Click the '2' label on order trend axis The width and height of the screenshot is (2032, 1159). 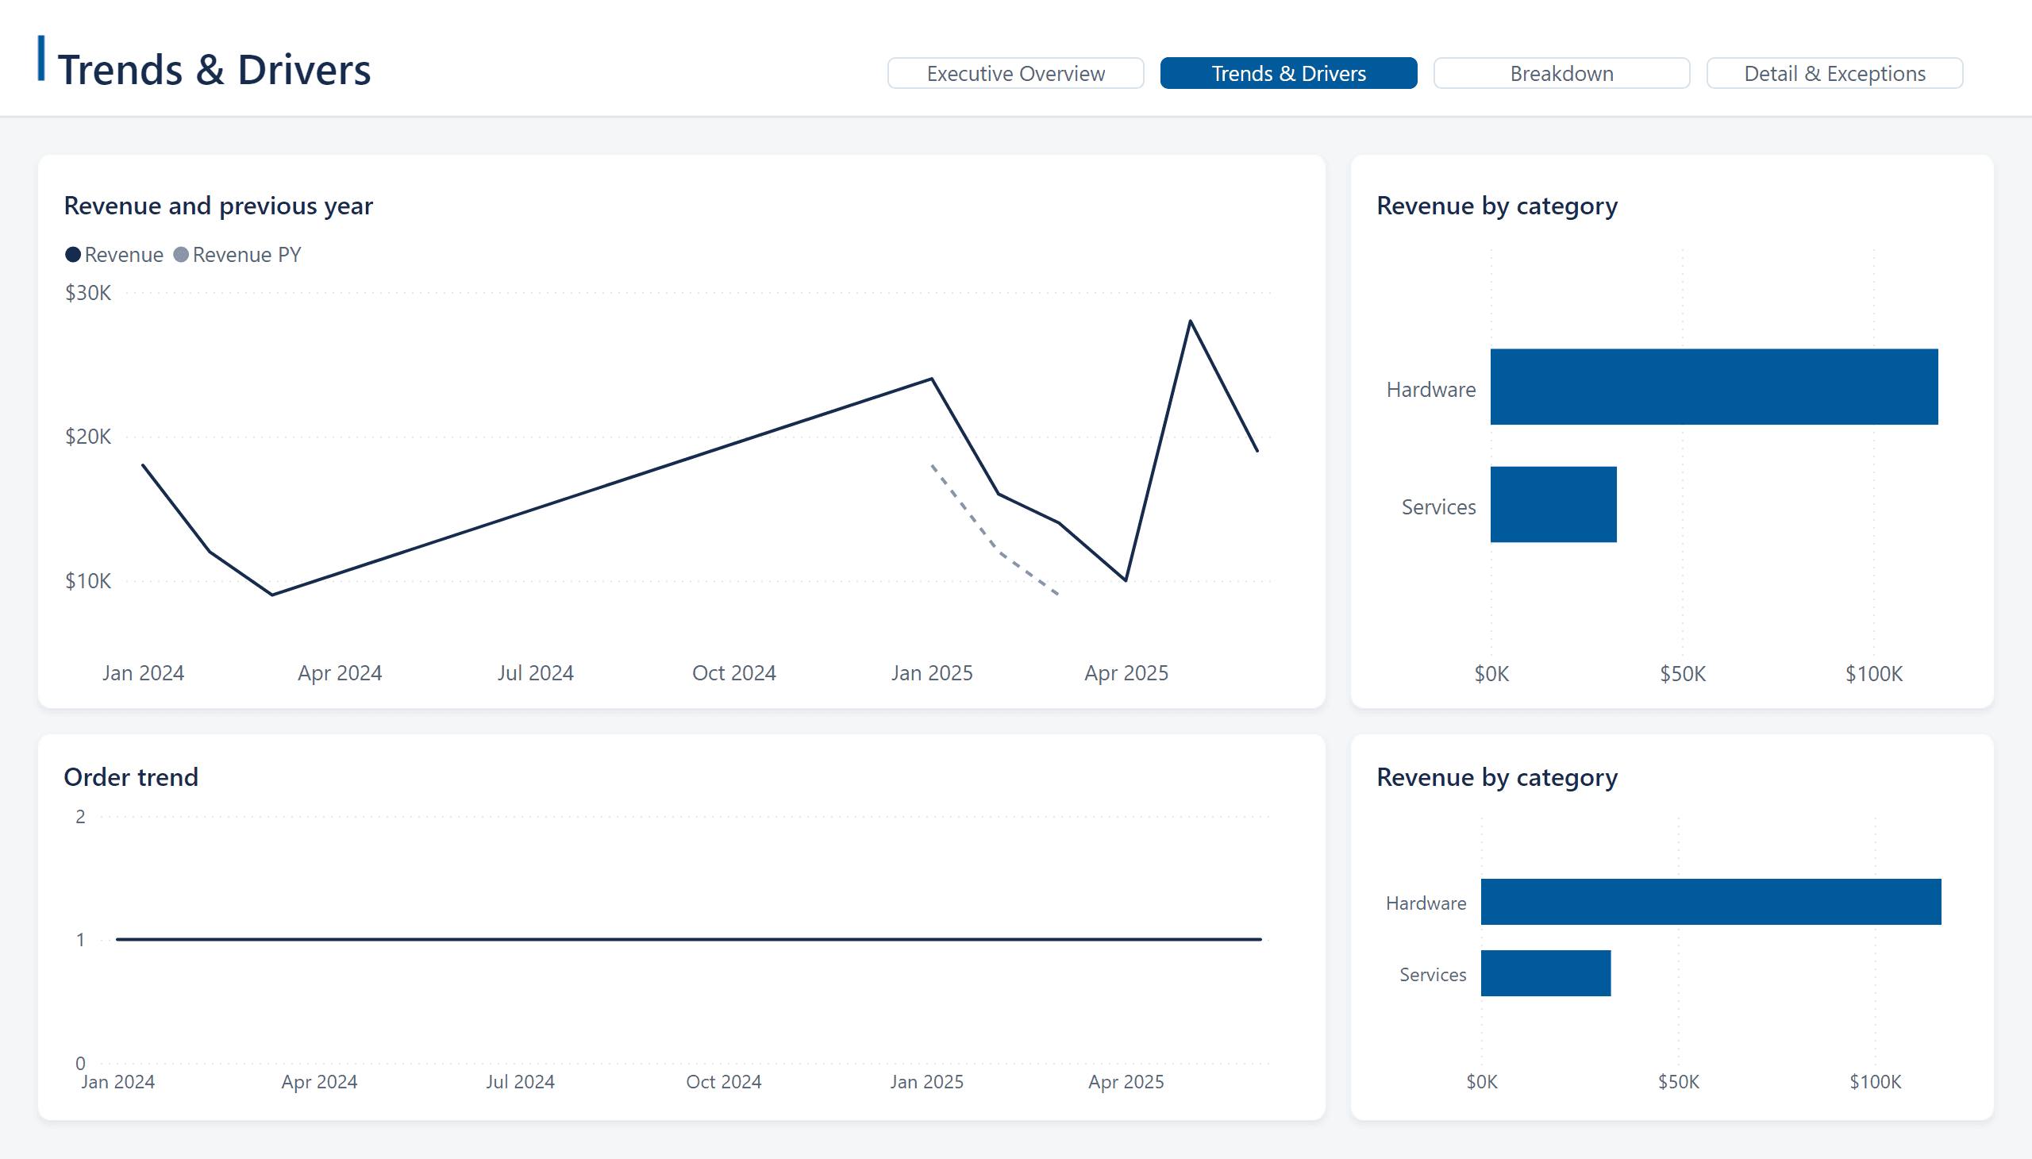tap(80, 817)
